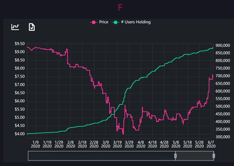
Task: Click the right range slider handle
Action: click(214, 156)
